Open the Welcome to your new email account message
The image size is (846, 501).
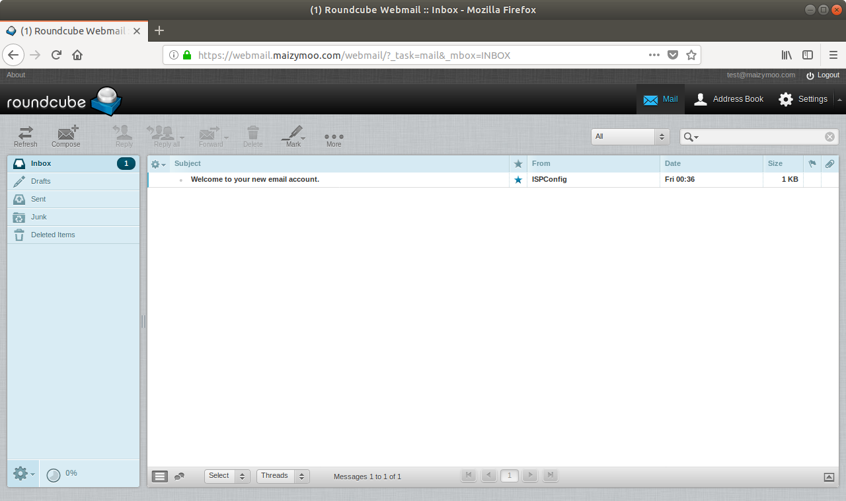[254, 179]
